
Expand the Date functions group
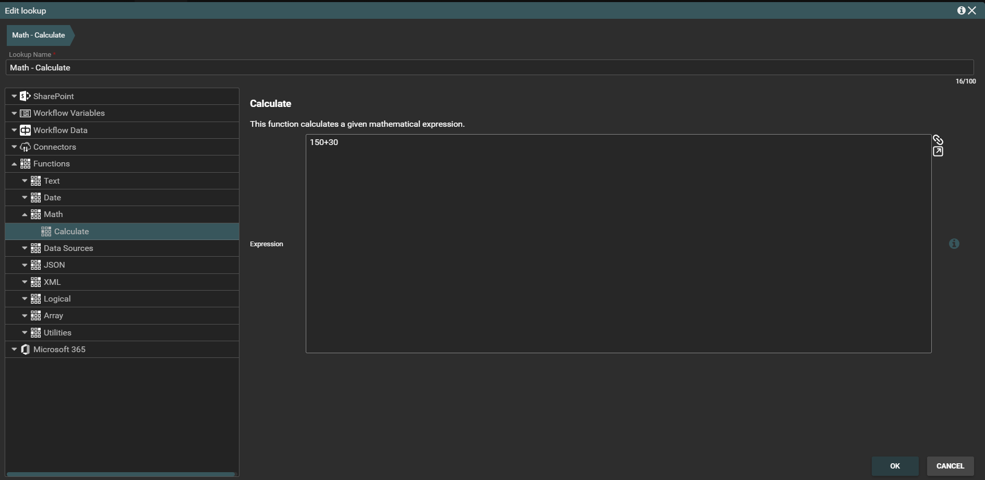[x=25, y=198]
